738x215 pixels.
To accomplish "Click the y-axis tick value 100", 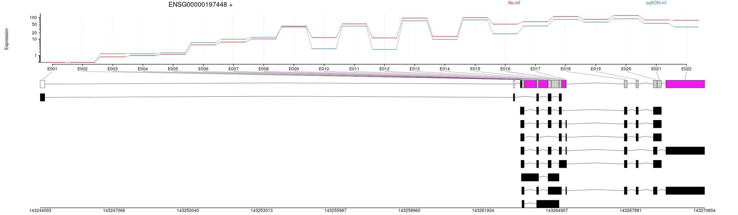I will point(33,18).
